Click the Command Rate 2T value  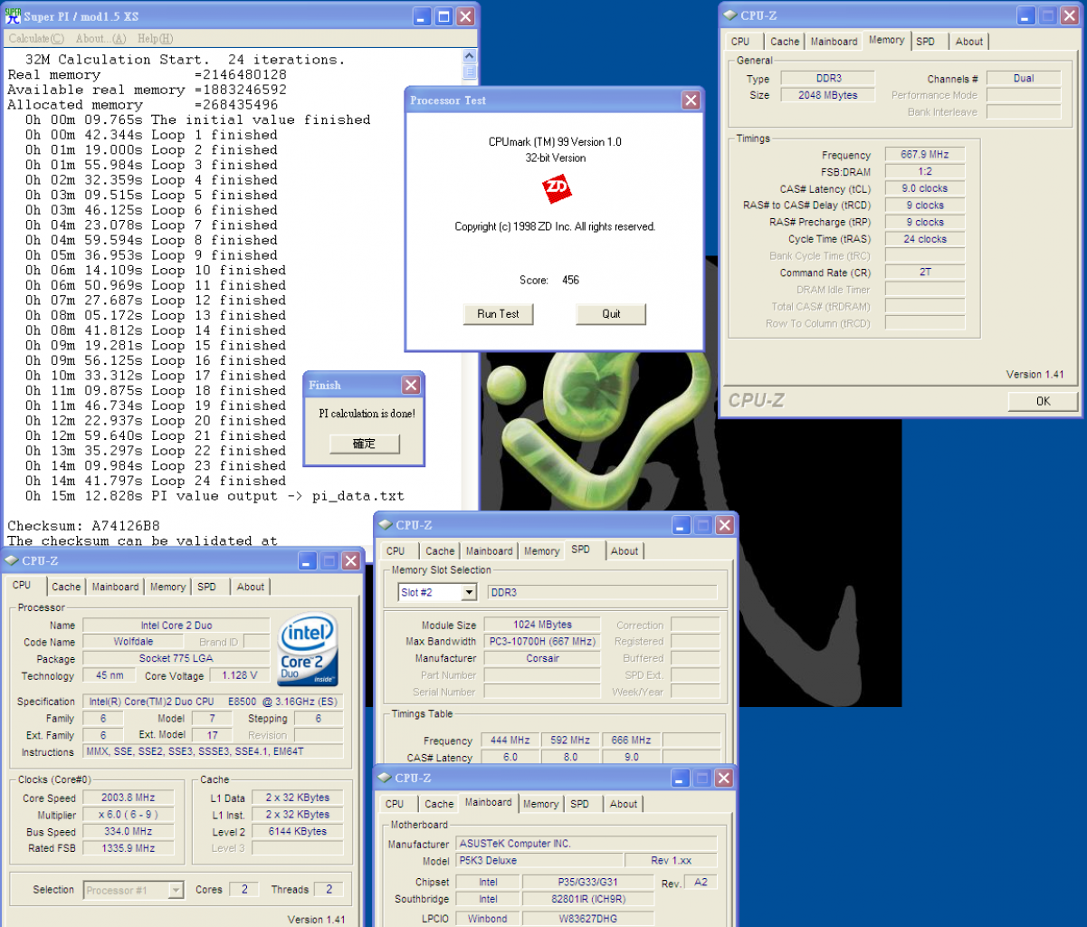pos(925,272)
